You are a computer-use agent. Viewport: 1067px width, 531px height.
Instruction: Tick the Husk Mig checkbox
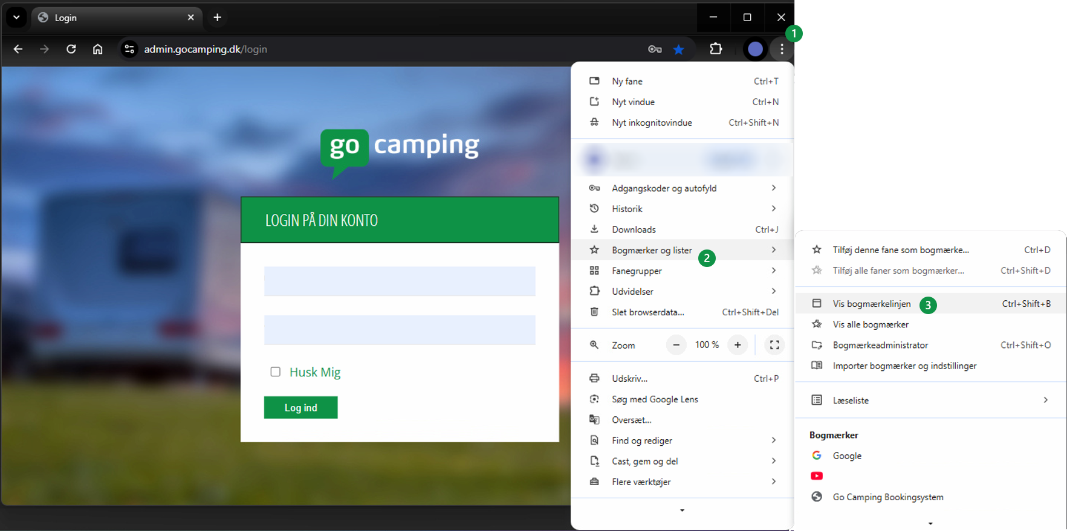[x=276, y=372]
